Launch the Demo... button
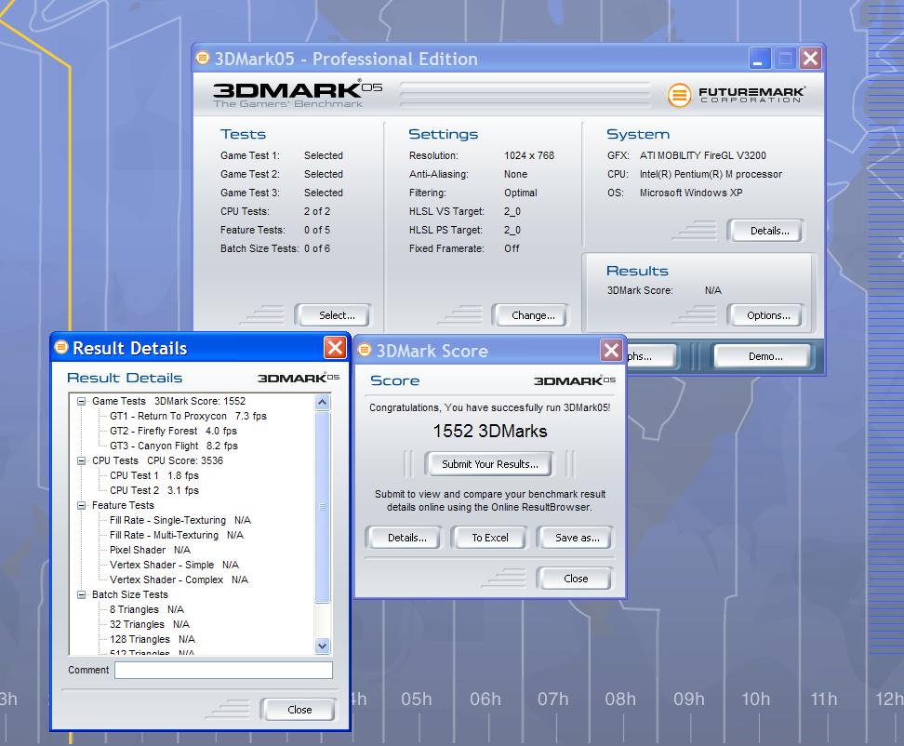The image size is (904, 746). pyautogui.click(x=763, y=356)
